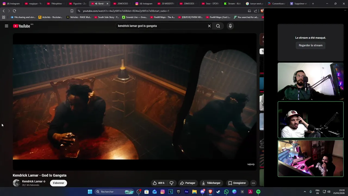Switch to the Stream - Kick tab
348x196 pixels.
pos(232,4)
